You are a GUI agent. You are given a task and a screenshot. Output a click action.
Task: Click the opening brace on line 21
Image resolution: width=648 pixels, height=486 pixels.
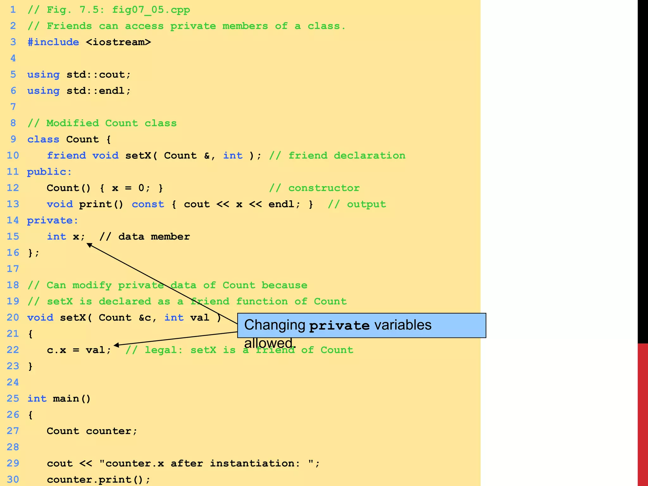pos(30,334)
